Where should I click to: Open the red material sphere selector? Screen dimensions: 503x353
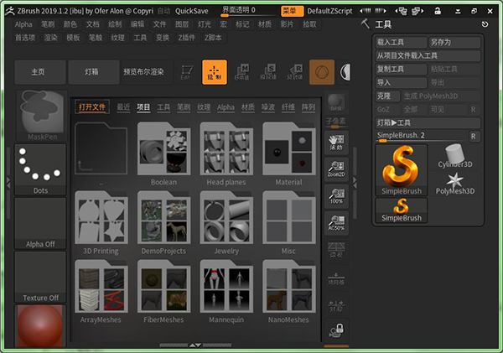pos(40,326)
